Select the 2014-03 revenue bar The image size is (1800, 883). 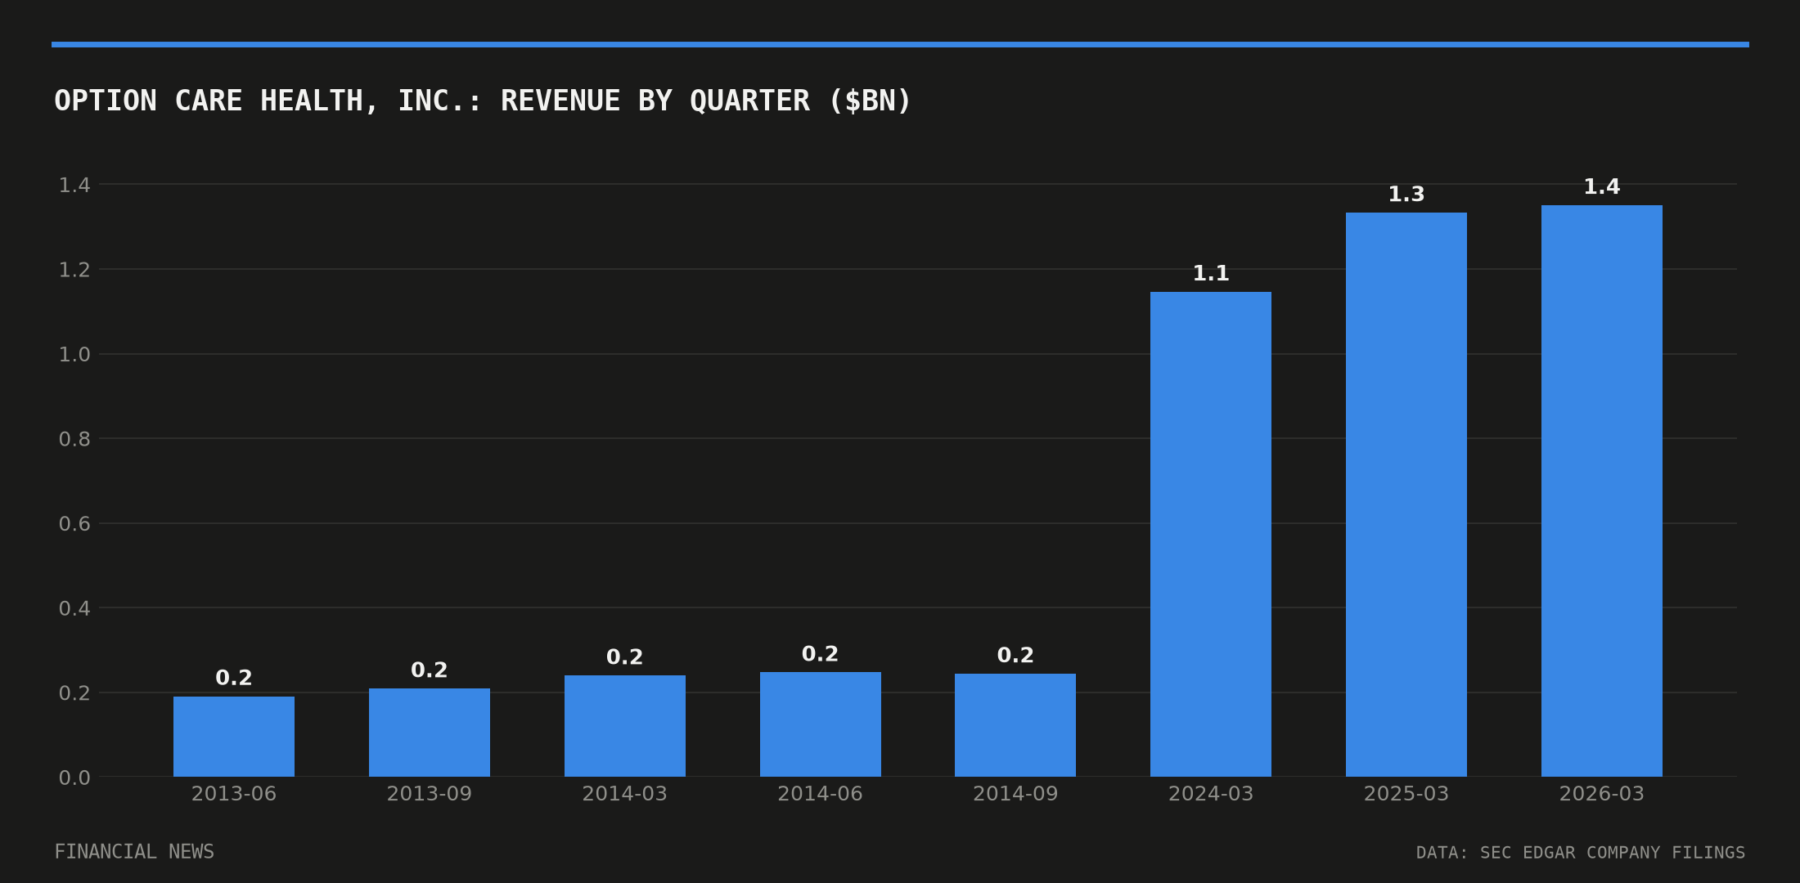pos(625,726)
